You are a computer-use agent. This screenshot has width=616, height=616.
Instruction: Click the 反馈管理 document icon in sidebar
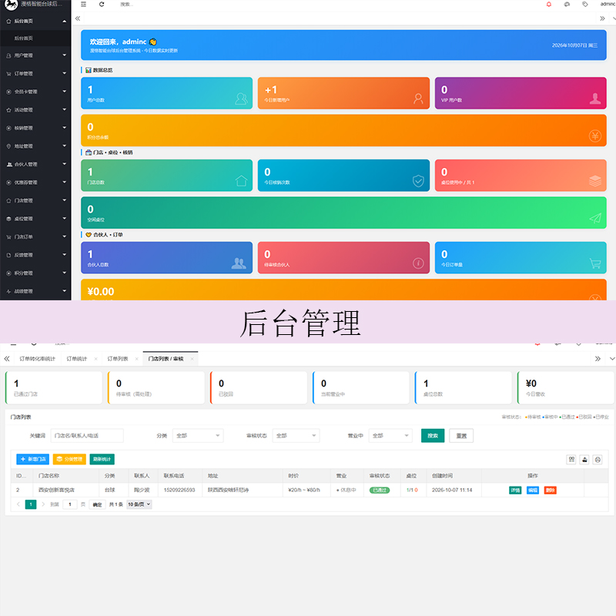pos(8,256)
